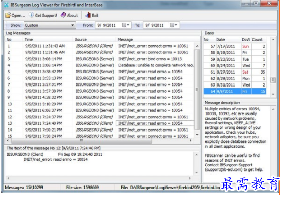Click log messages horizontal scrollbar left arrow
This screenshot has height=200, width=284.
tap(8, 140)
